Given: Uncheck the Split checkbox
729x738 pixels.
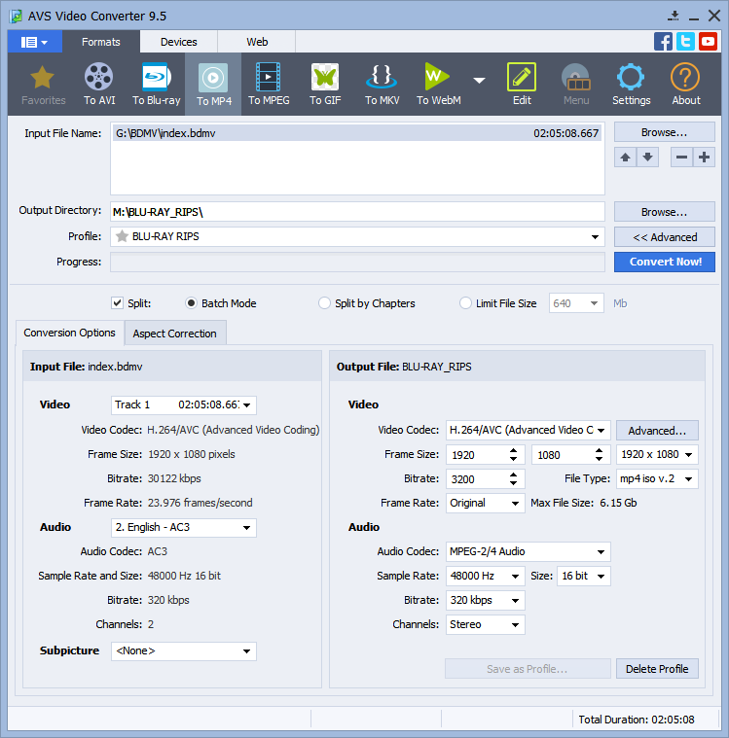Looking at the screenshot, I should 118,303.
